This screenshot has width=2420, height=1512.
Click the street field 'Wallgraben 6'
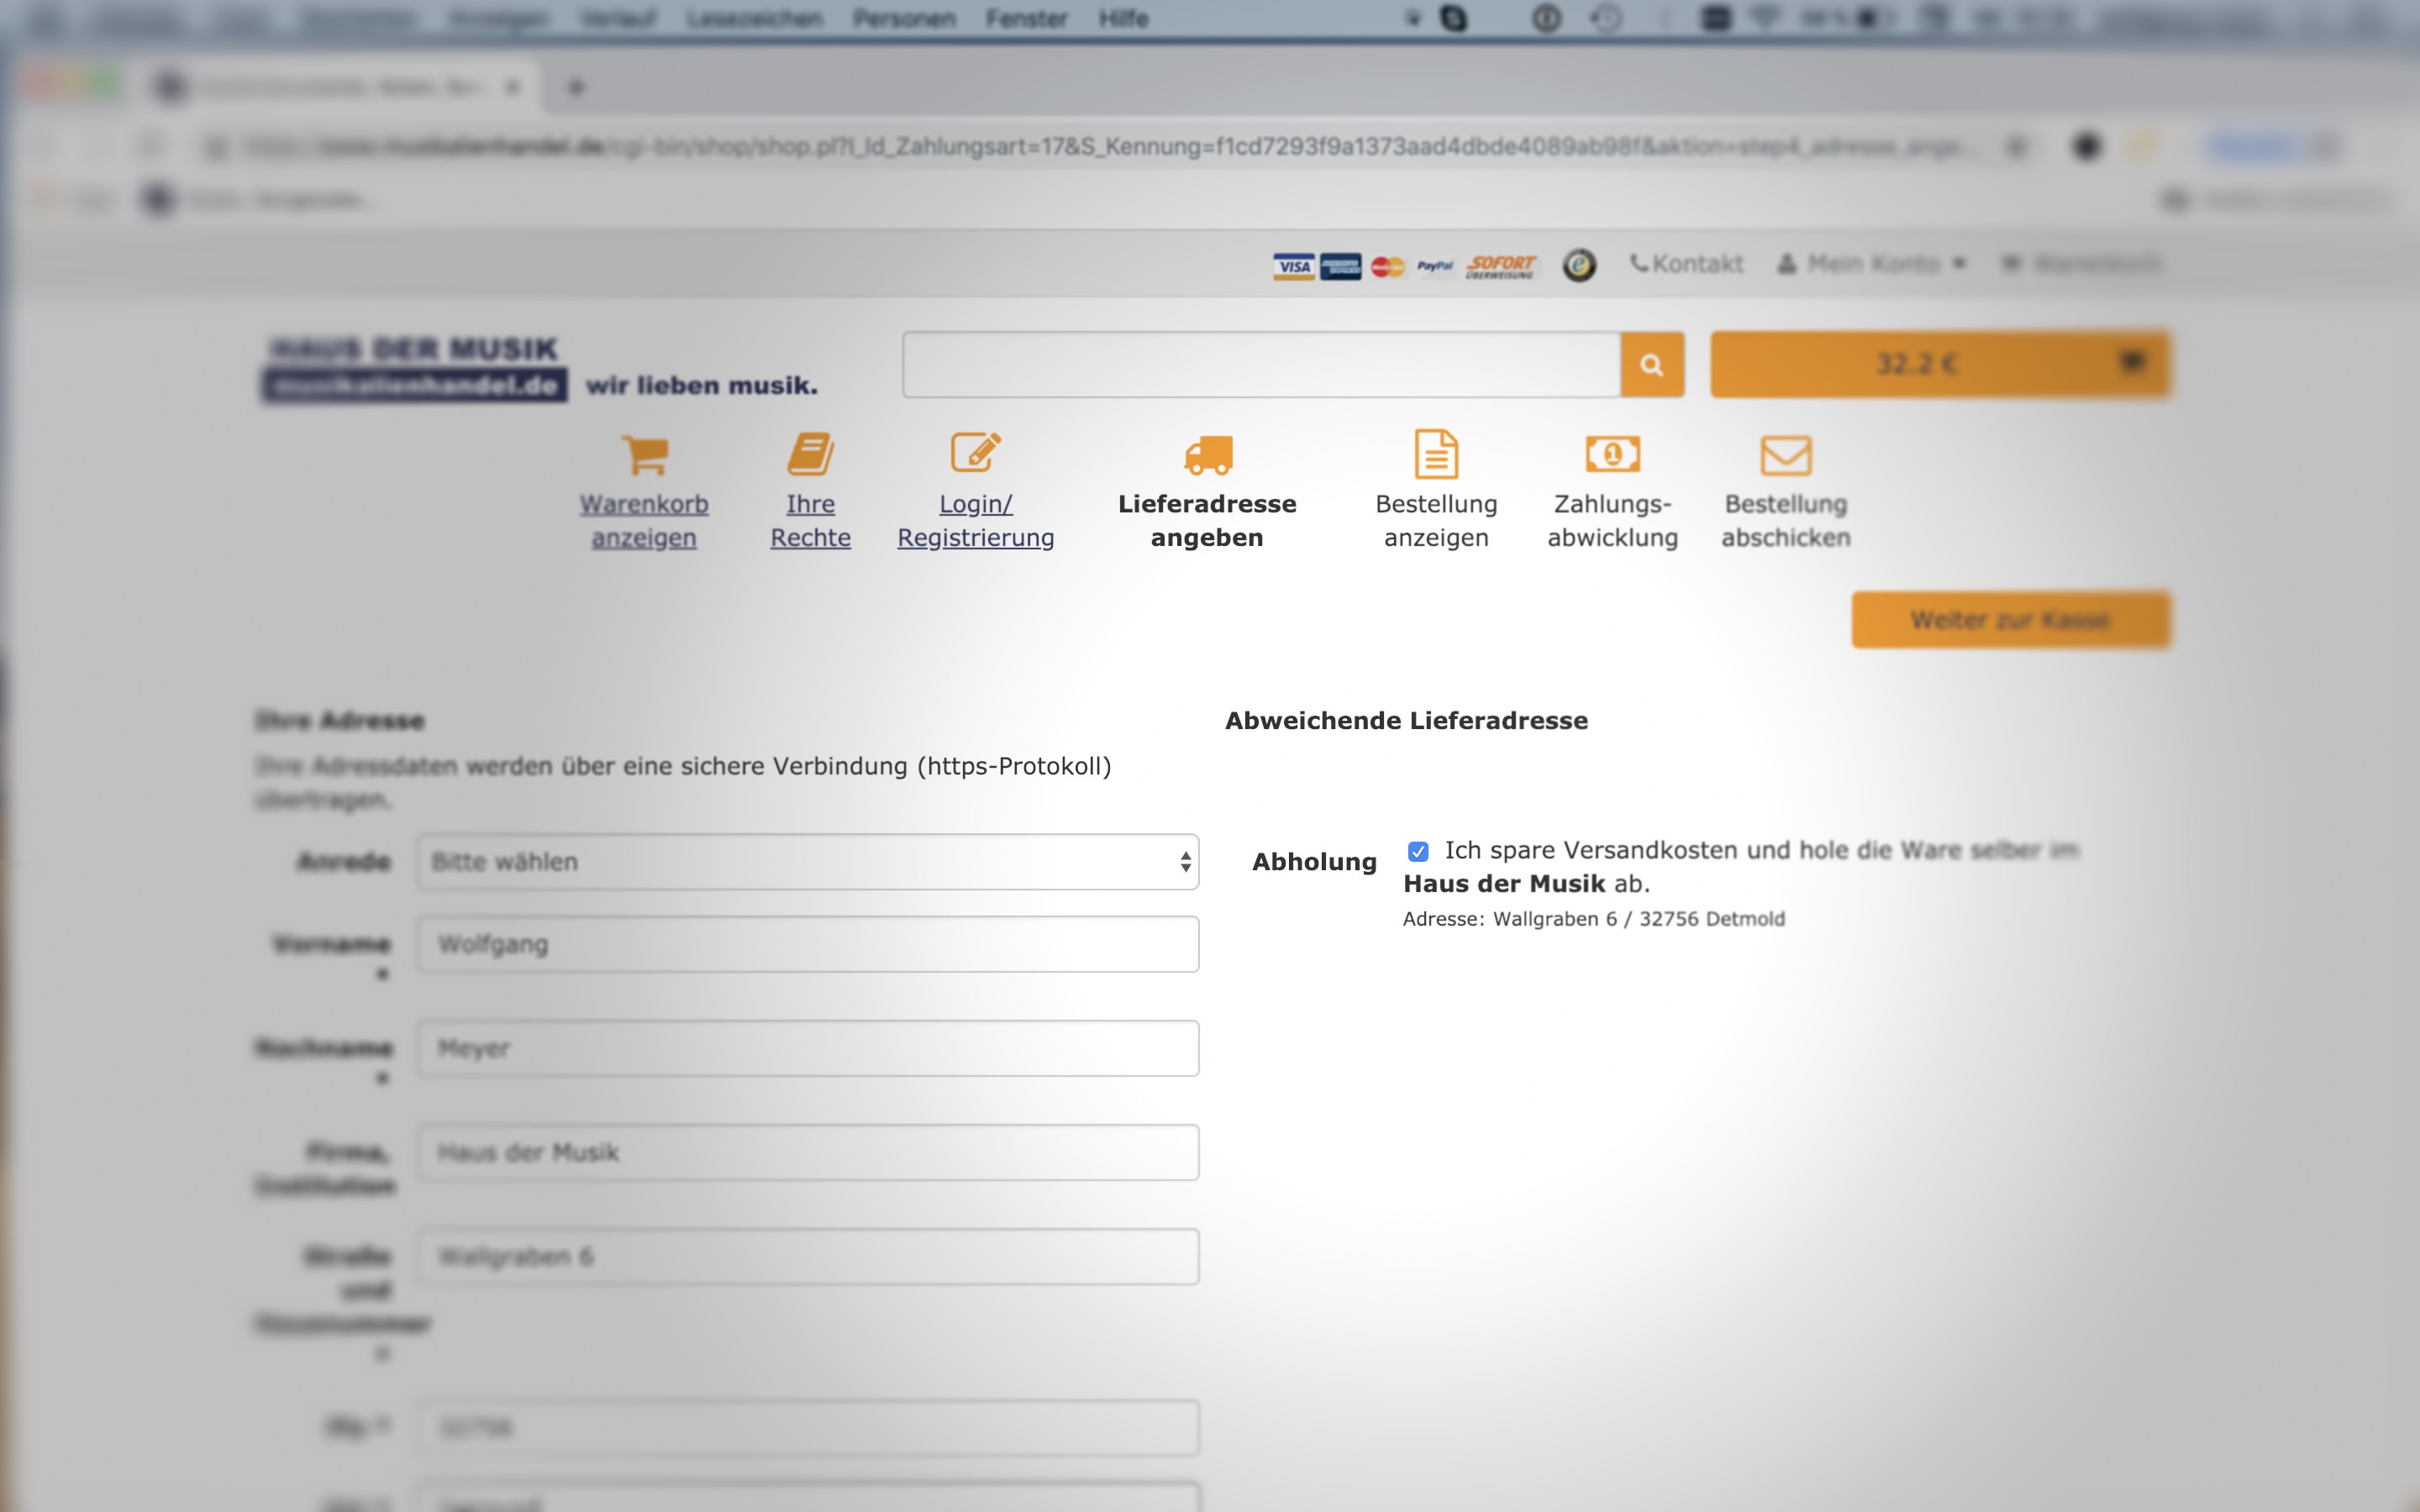(808, 1256)
